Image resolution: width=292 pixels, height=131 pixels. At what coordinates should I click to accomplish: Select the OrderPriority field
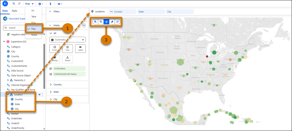(x=17, y=128)
